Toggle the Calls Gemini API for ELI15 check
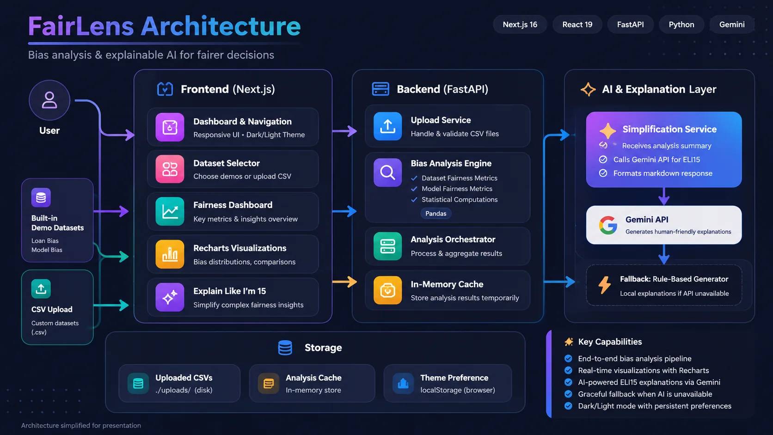Screen dimensions: 773x435 point(603,159)
